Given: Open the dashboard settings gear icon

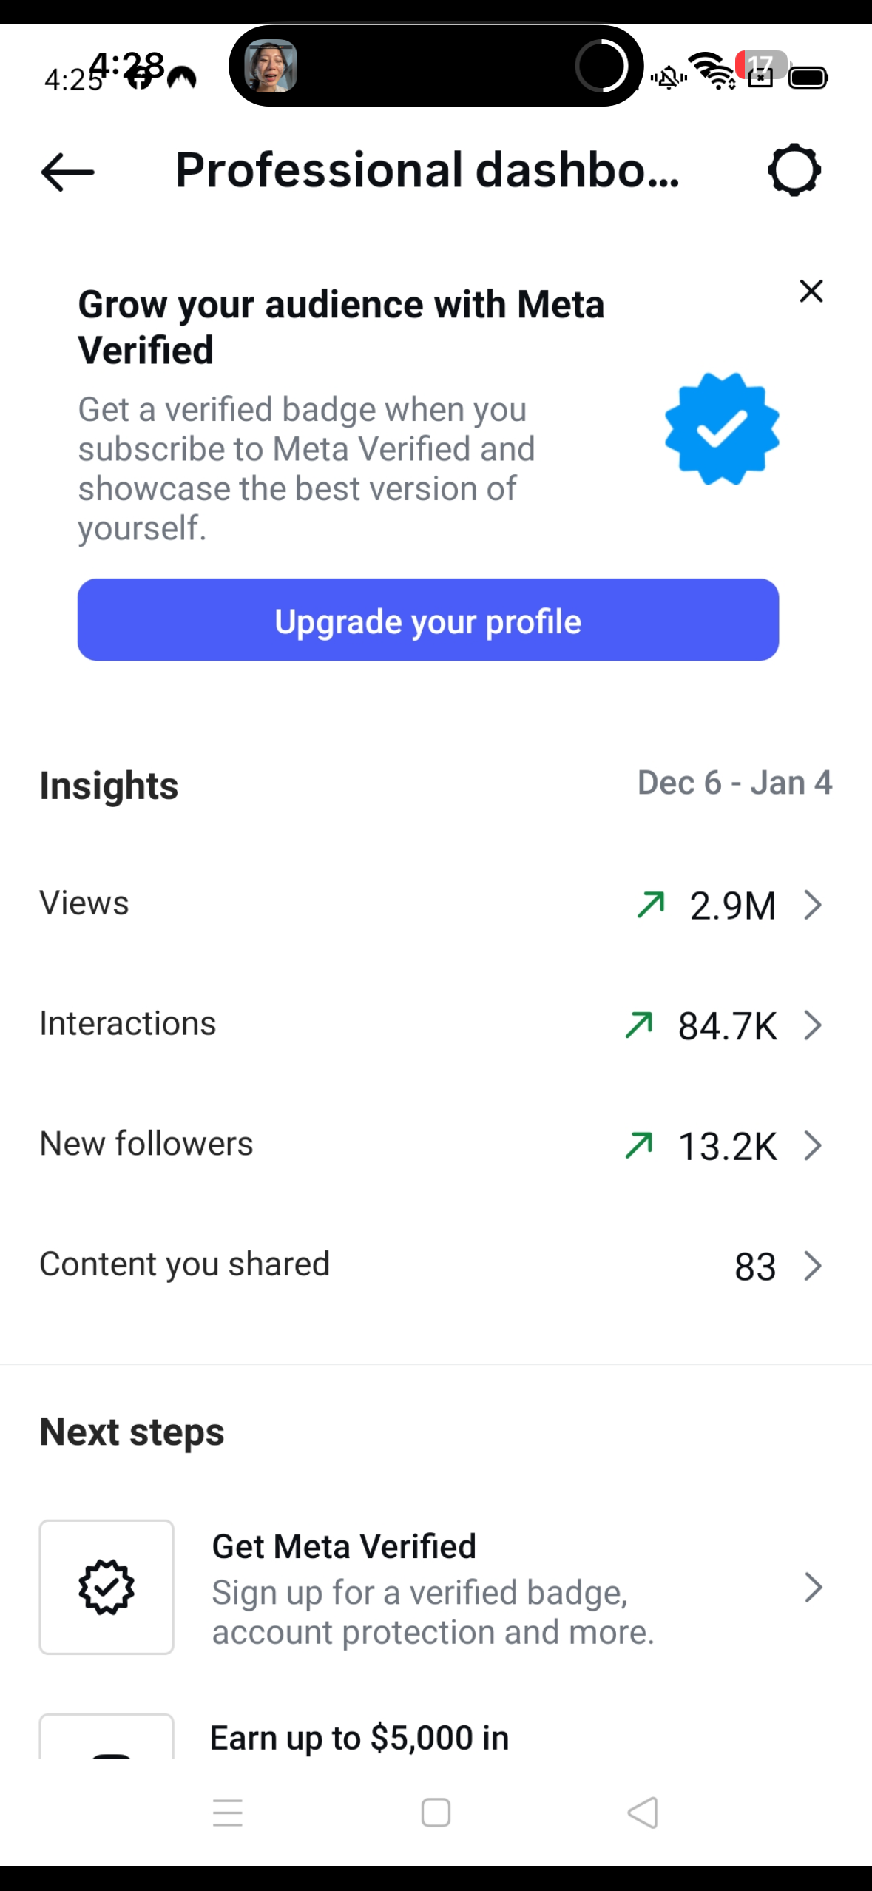Looking at the screenshot, I should [794, 170].
